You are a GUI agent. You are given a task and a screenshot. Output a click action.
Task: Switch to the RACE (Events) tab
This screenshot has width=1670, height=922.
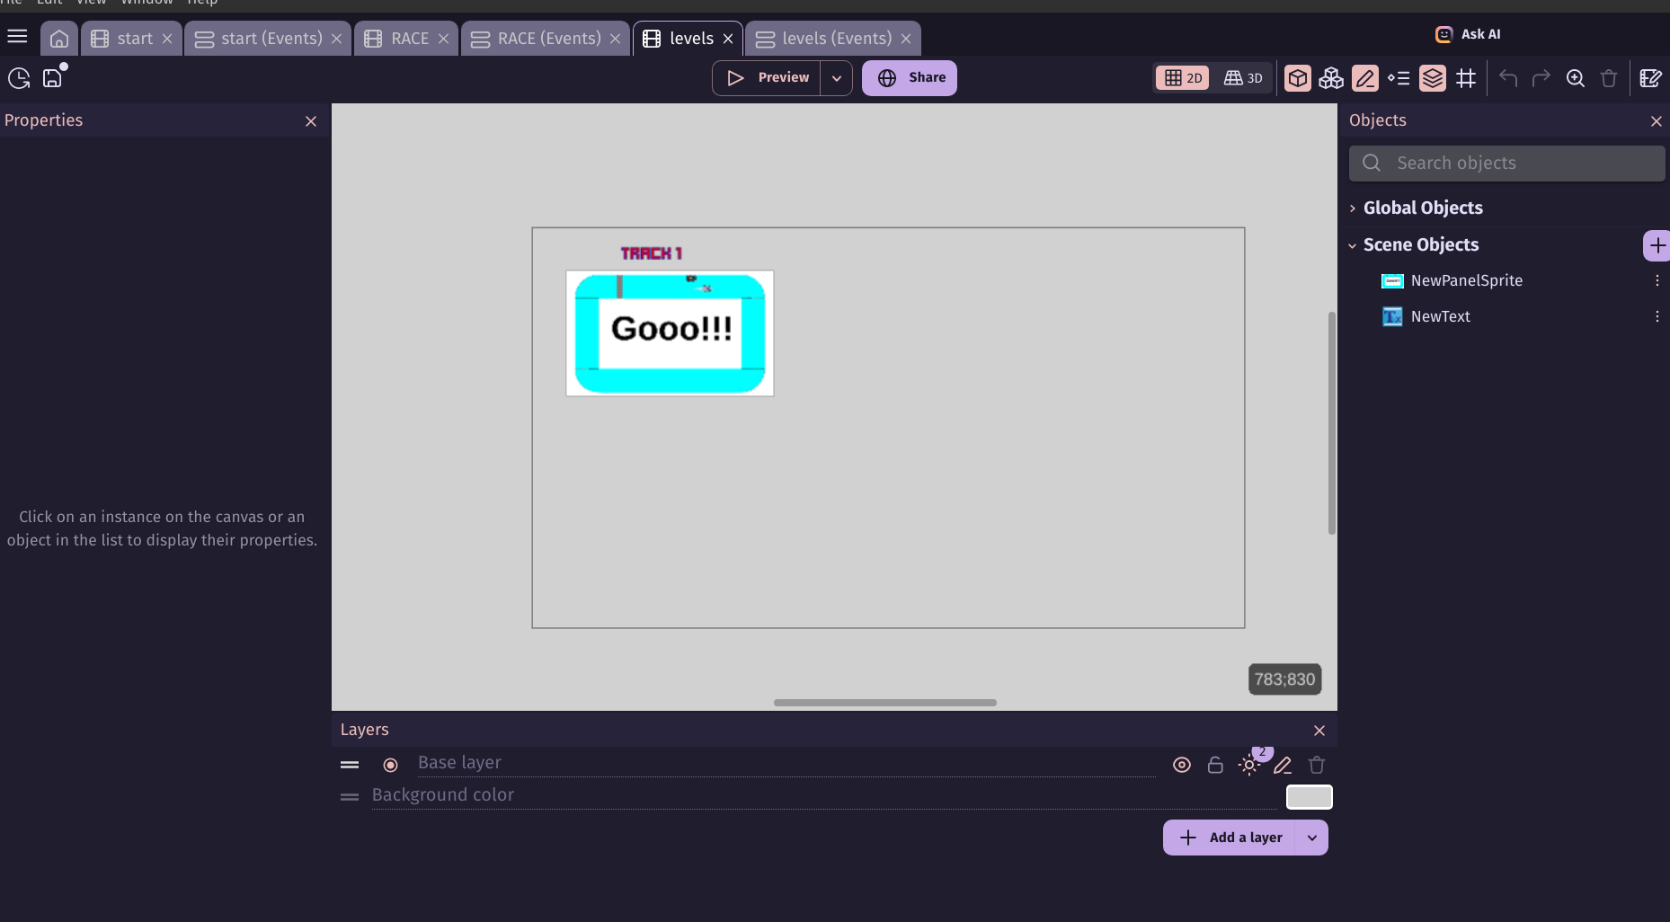click(x=548, y=39)
